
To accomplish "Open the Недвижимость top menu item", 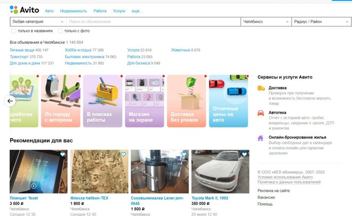I will pyautogui.click(x=74, y=11).
